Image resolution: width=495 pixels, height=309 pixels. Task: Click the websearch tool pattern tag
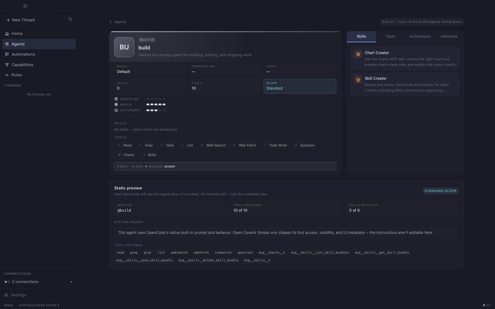coord(179,253)
